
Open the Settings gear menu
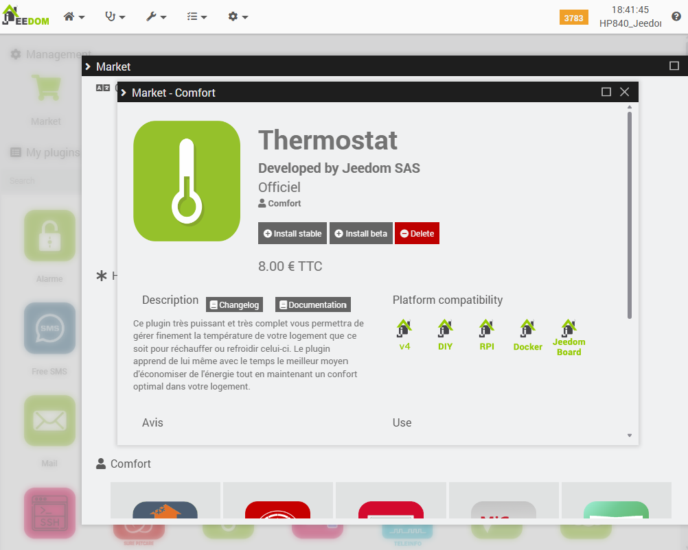[x=238, y=17]
